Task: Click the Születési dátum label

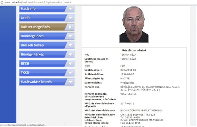Action: [94, 74]
